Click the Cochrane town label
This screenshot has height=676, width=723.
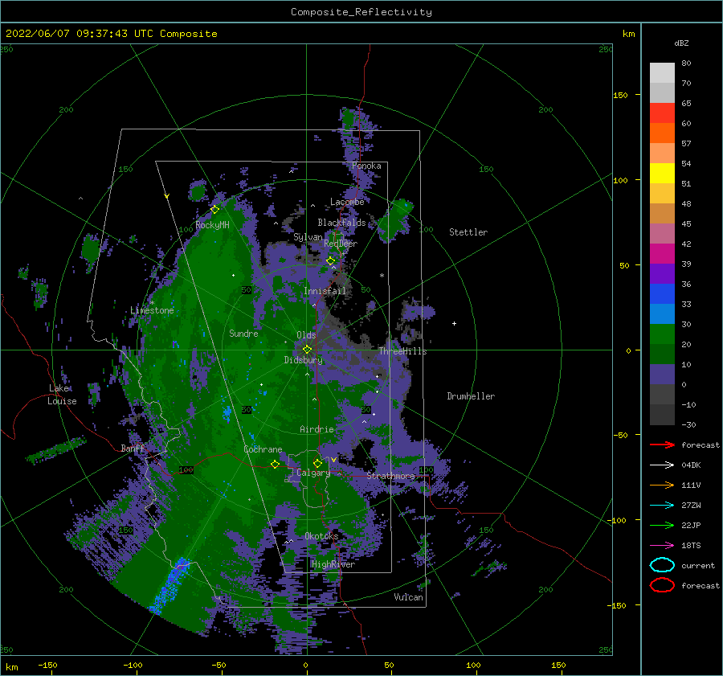[263, 449]
